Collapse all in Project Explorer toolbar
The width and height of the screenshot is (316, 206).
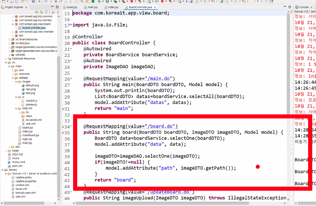[x=37, y=12]
